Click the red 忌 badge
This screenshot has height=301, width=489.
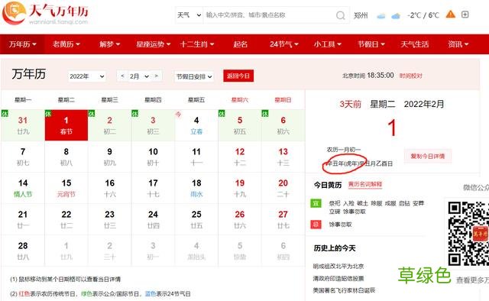tap(316, 225)
